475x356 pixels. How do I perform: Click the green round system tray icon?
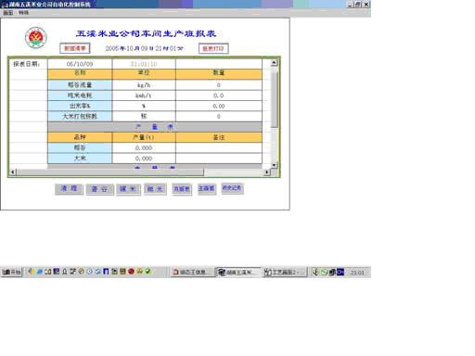click(x=324, y=272)
